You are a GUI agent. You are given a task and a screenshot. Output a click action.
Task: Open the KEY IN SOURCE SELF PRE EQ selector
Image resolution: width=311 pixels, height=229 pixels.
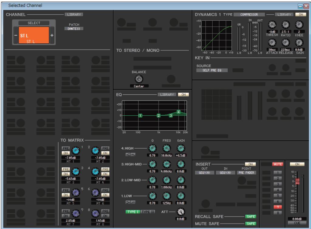pos(212,70)
